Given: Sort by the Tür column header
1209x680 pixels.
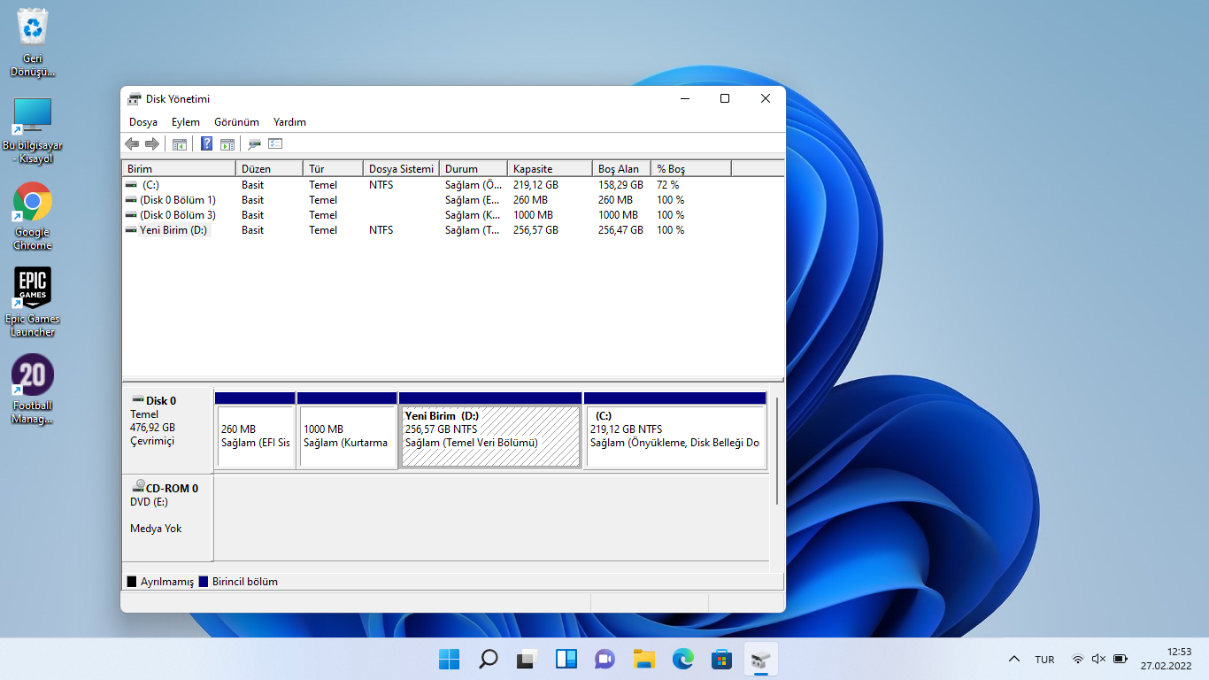Looking at the screenshot, I should pos(333,168).
